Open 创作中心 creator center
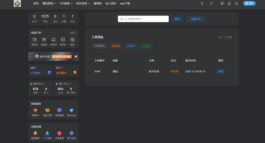 pos(37,84)
